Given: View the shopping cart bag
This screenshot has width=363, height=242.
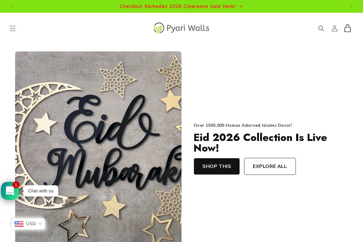Looking at the screenshot, I should (x=348, y=28).
